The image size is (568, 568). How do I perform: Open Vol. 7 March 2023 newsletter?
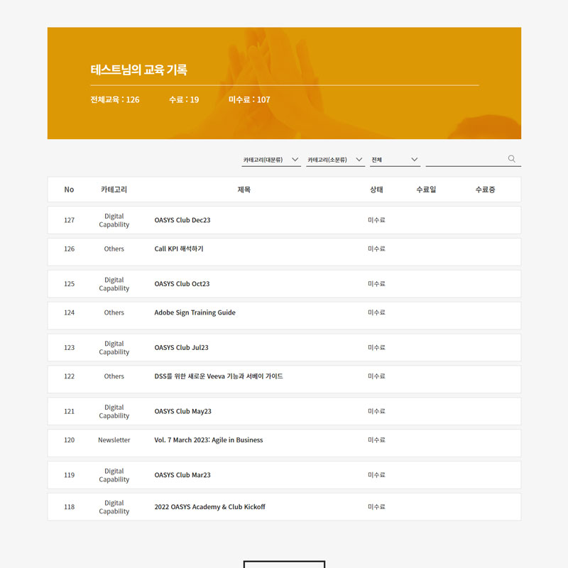tap(208, 440)
